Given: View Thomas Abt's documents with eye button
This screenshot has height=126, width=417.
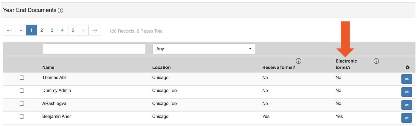Looking at the screenshot, I should click(407, 79).
